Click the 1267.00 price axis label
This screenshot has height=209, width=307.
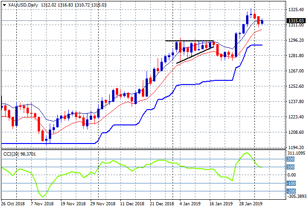point(296,71)
